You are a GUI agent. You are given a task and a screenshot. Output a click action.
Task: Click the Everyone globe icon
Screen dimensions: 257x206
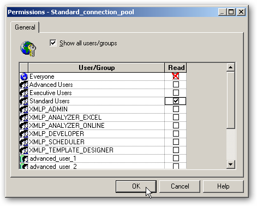point(24,76)
